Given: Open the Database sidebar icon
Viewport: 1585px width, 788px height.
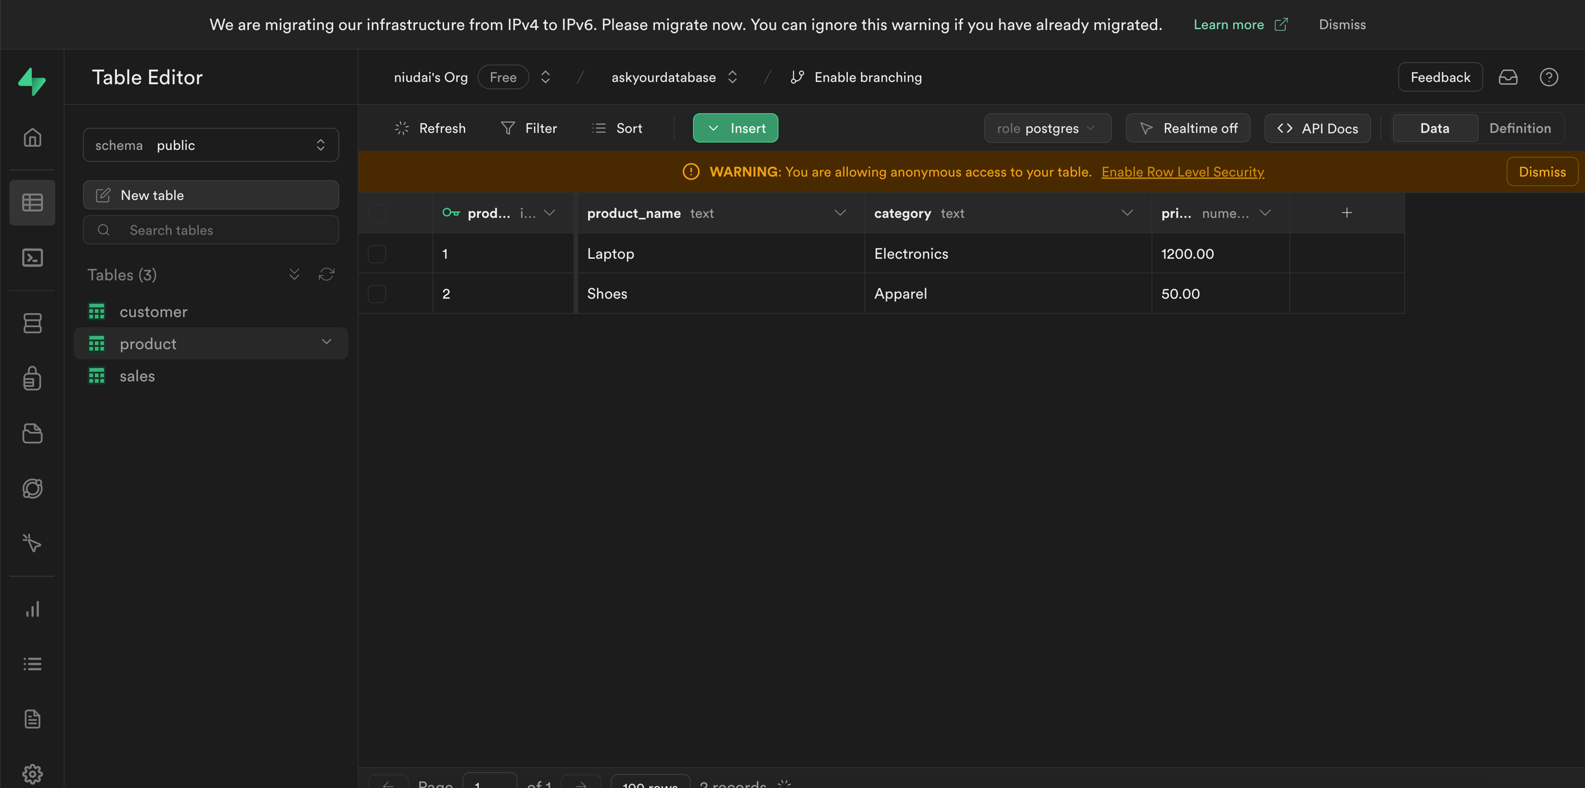Looking at the screenshot, I should point(32,323).
